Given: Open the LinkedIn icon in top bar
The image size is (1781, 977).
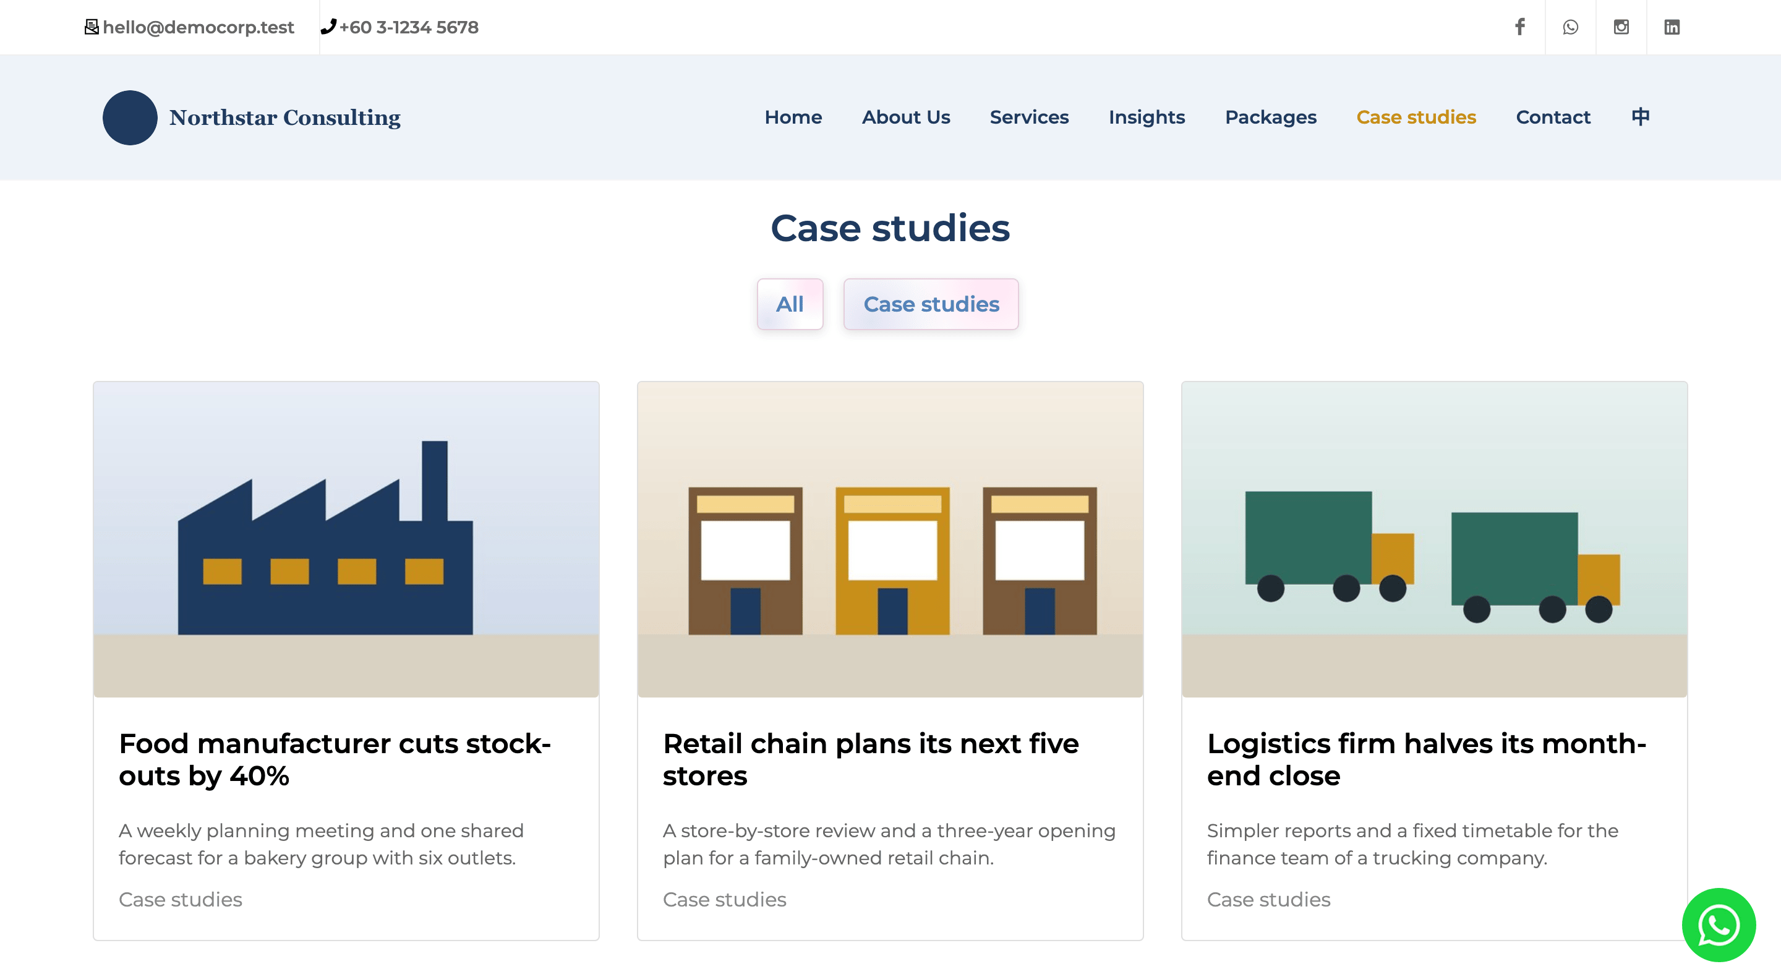Looking at the screenshot, I should 1672,27.
